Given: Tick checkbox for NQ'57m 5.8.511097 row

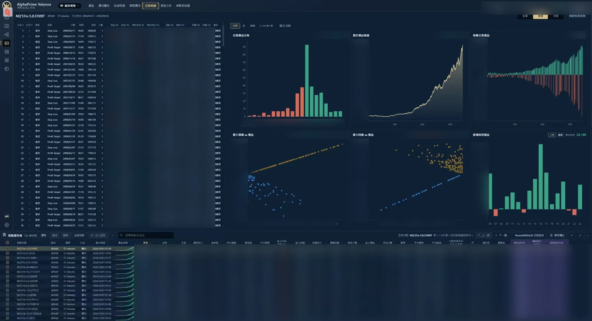Looking at the screenshot, I should (7, 249).
